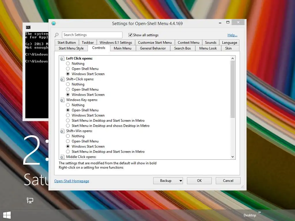
Task: Click the settings list scrollbar thumb
Action: 232,89
